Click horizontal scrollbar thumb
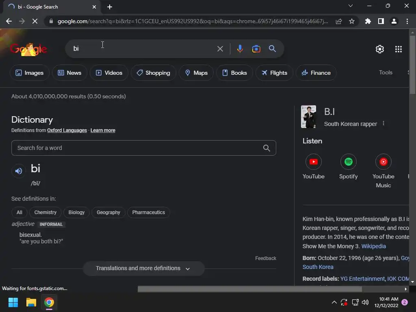Image resolution: width=416 pixels, height=312 pixels. (250, 289)
